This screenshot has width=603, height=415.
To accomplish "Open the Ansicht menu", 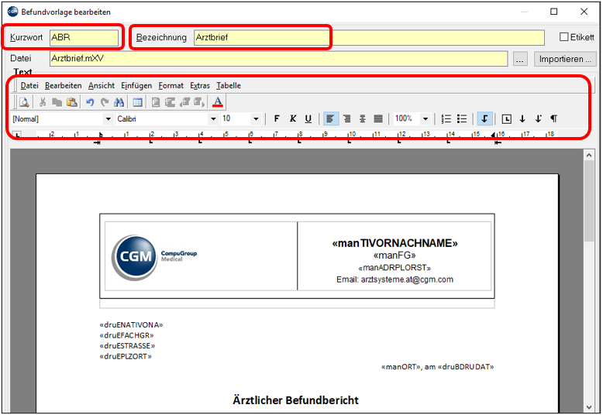I will pyautogui.click(x=102, y=86).
